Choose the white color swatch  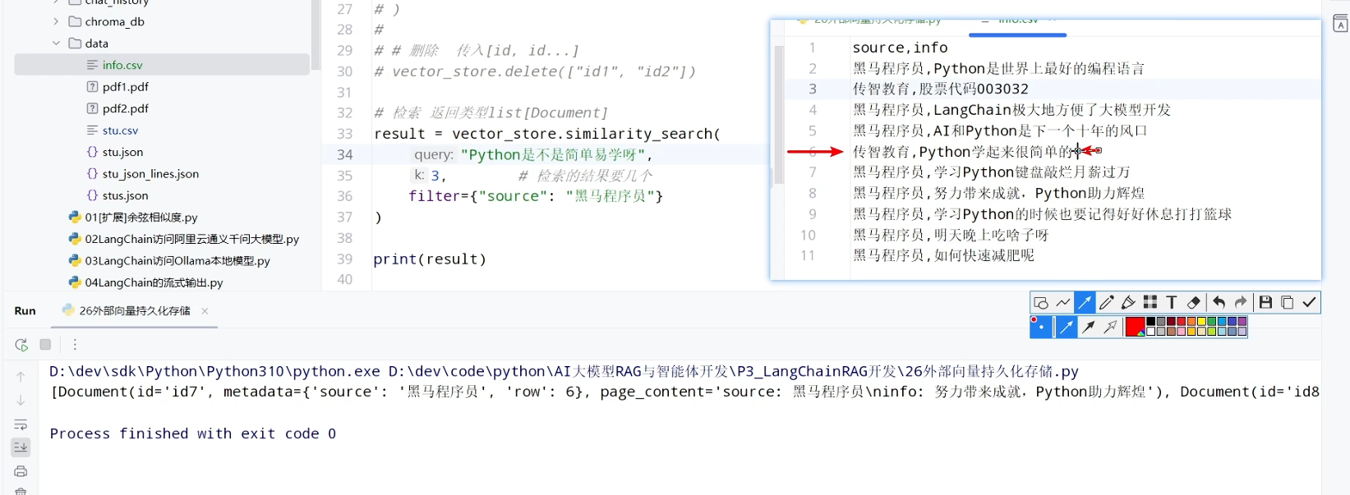pos(1151,332)
